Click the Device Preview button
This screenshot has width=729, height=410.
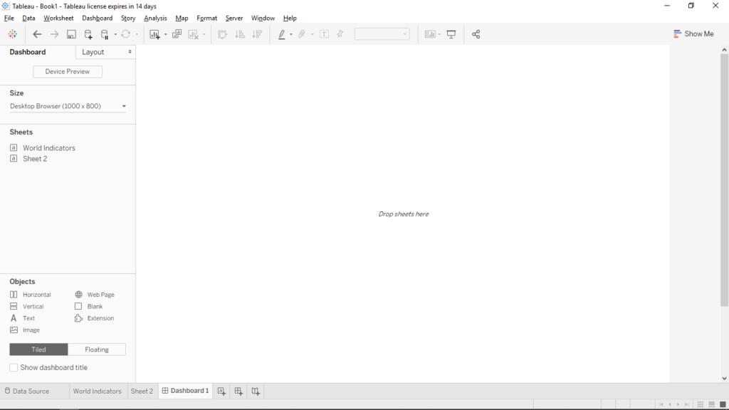point(67,71)
